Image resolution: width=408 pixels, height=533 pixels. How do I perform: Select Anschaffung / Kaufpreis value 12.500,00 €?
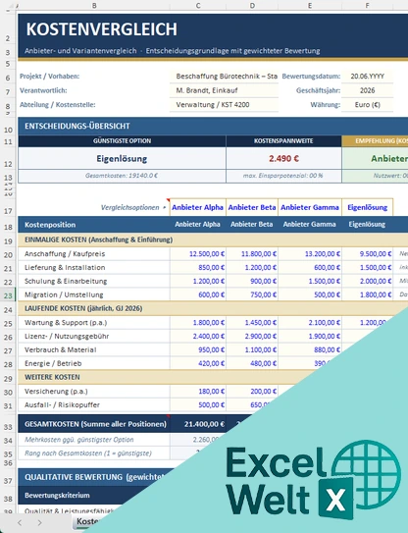[198, 254]
